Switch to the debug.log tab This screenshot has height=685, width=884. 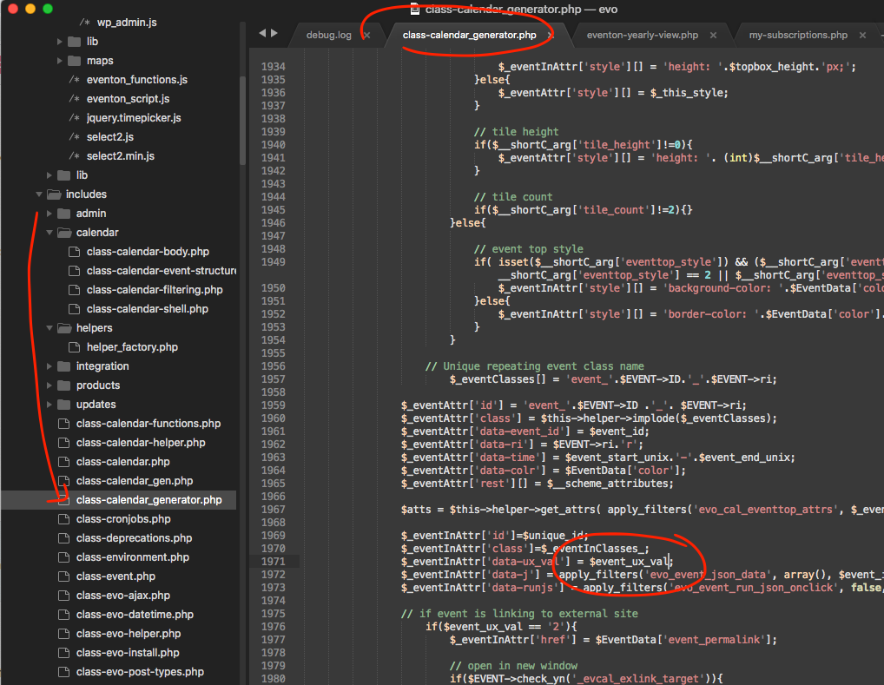(329, 36)
